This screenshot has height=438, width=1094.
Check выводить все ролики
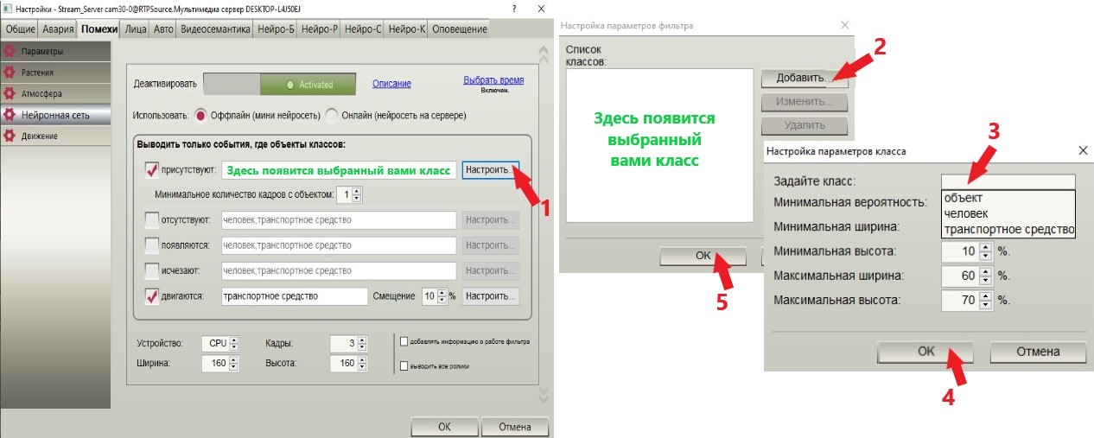pos(404,366)
